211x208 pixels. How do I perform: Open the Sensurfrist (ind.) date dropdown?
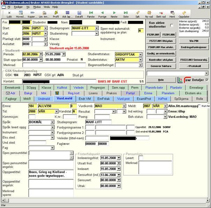(x=119, y=175)
